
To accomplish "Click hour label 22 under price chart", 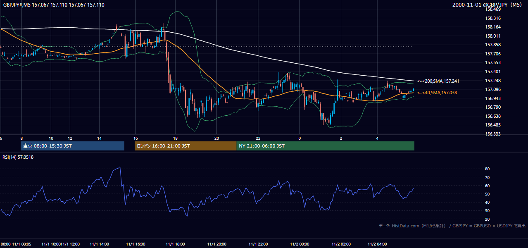I will (x=258, y=138).
